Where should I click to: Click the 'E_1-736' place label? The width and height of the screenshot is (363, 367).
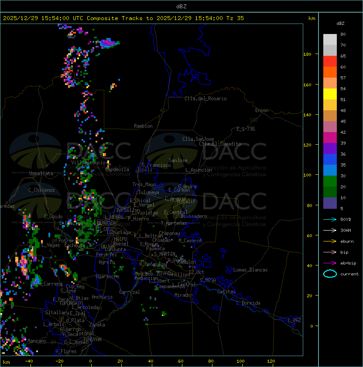(x=246, y=129)
